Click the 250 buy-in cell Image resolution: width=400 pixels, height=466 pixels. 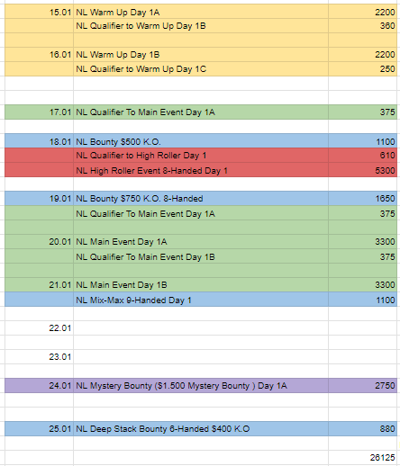pyautogui.click(x=363, y=69)
